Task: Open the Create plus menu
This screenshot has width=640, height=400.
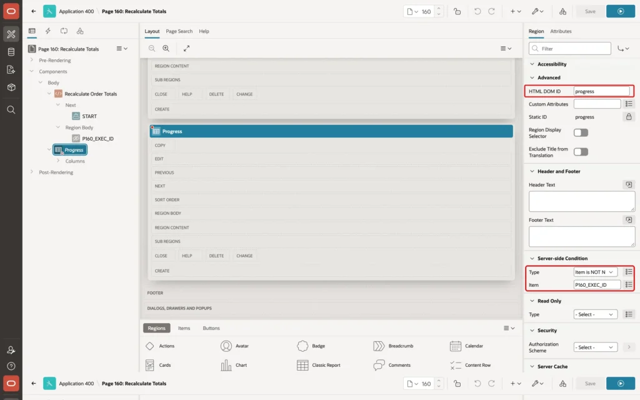Action: [x=516, y=11]
